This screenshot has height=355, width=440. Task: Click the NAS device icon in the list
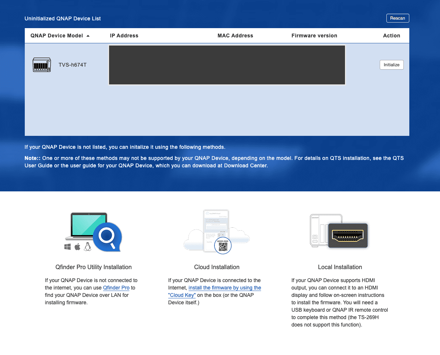(x=42, y=65)
